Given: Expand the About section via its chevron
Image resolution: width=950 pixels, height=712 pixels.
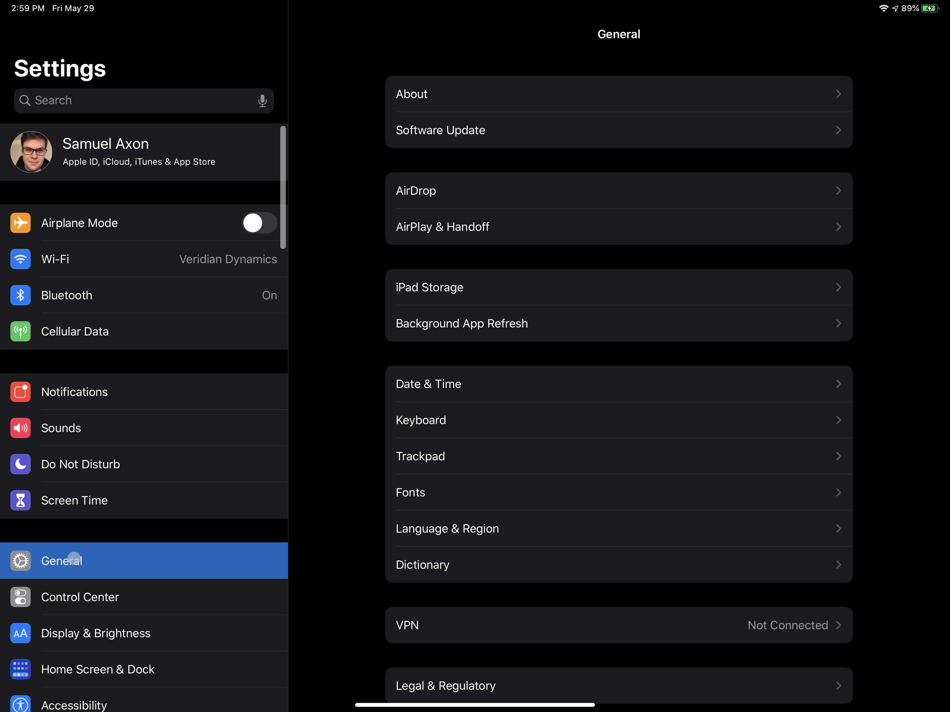Looking at the screenshot, I should 838,94.
